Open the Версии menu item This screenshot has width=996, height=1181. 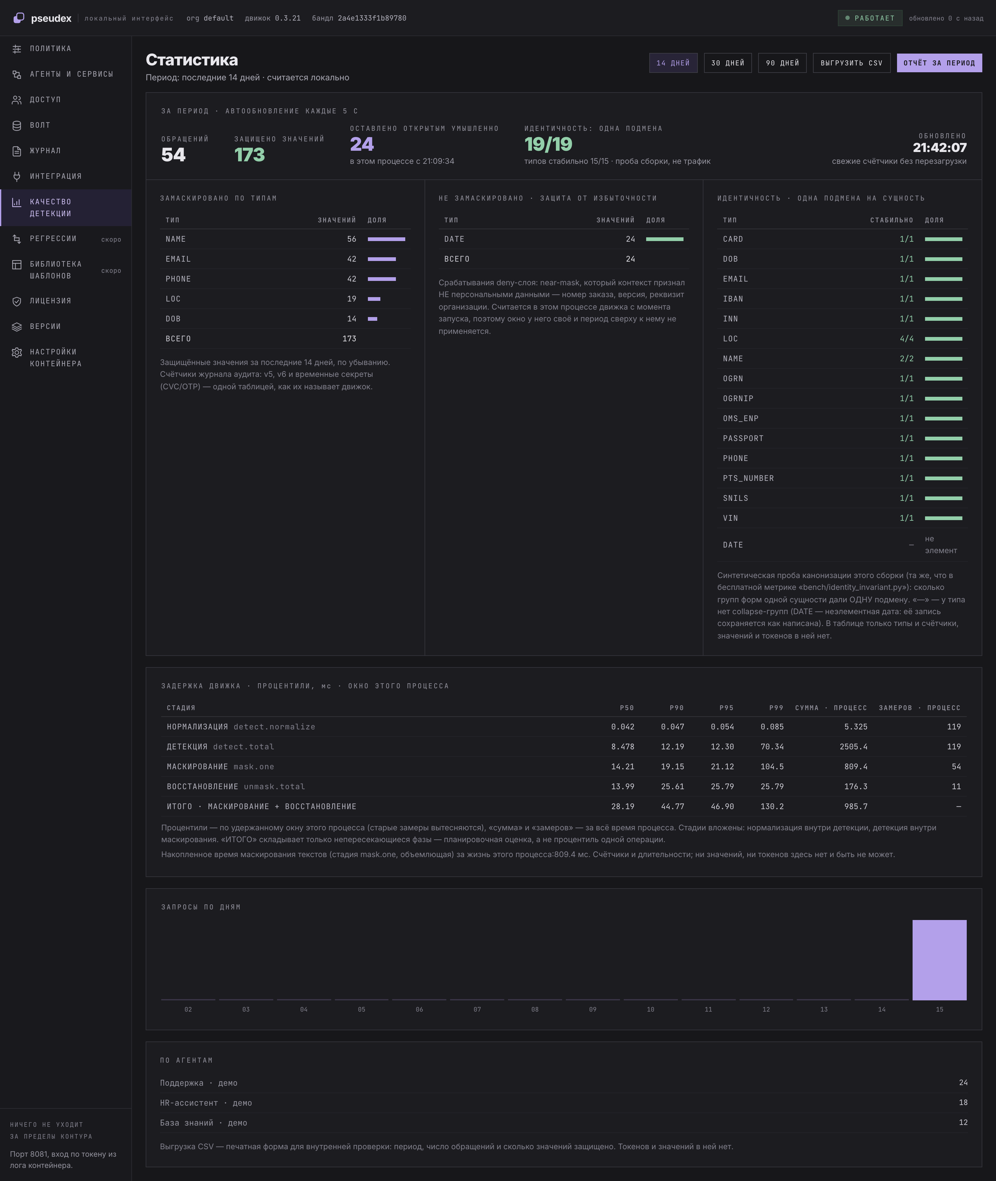coord(65,327)
